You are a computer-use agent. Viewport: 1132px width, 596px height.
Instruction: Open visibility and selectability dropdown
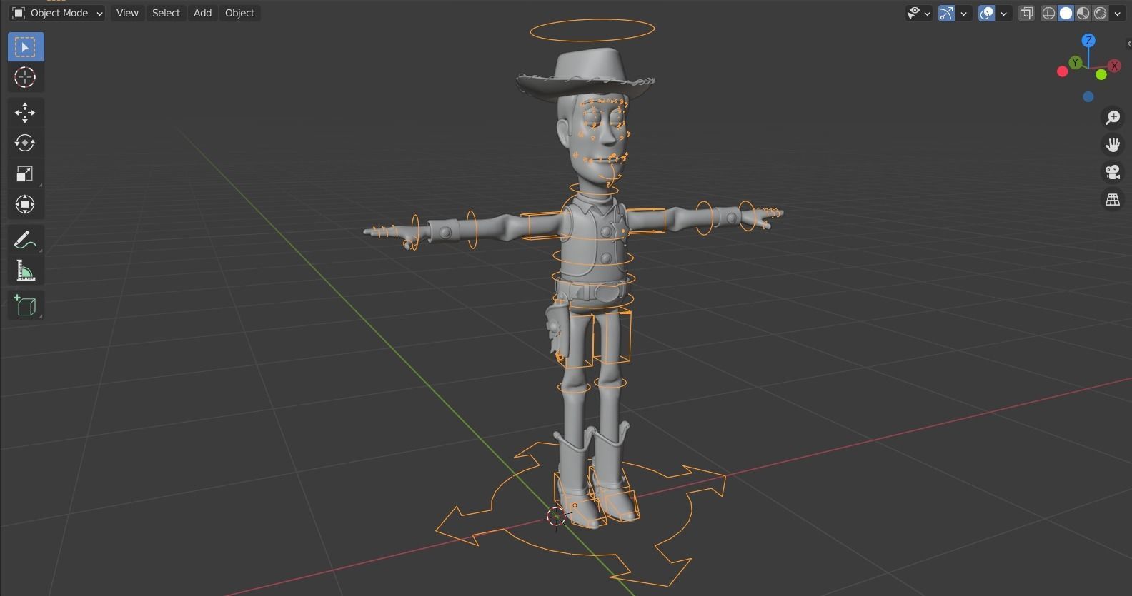click(x=918, y=13)
